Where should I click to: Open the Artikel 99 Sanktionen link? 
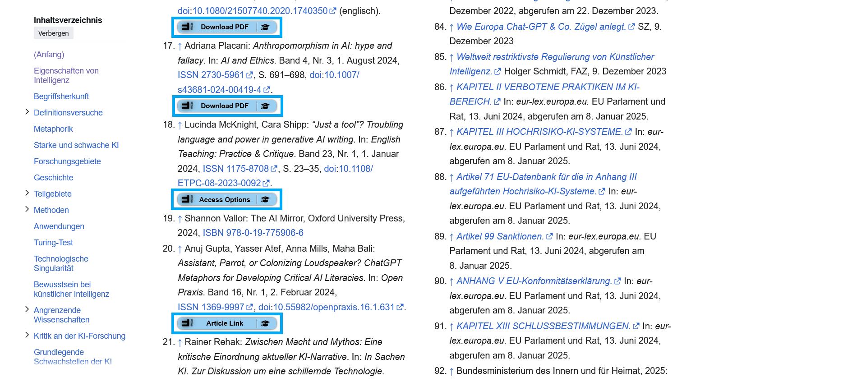500,236
